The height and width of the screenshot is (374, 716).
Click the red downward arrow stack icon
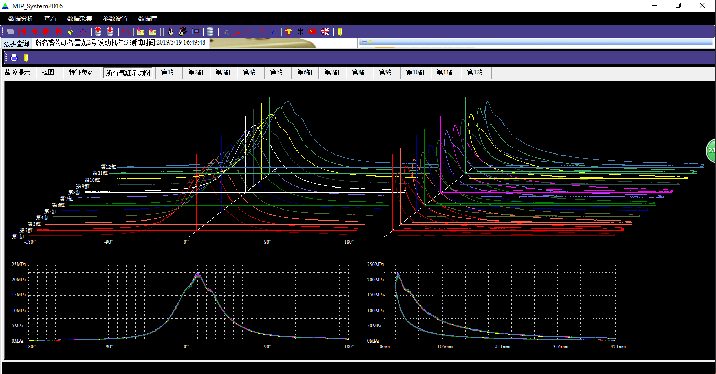pyautogui.click(x=109, y=31)
